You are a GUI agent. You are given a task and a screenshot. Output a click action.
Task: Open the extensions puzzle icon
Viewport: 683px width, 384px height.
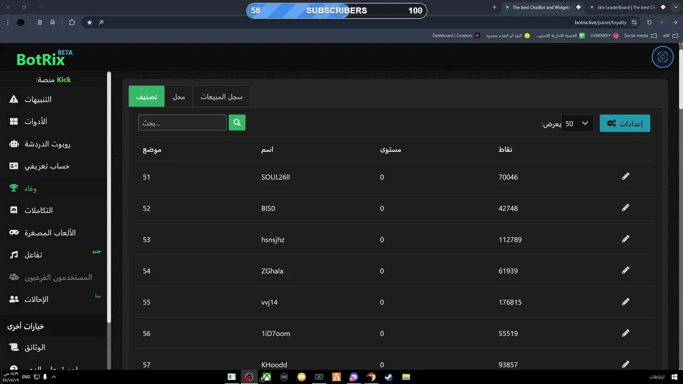click(72, 22)
